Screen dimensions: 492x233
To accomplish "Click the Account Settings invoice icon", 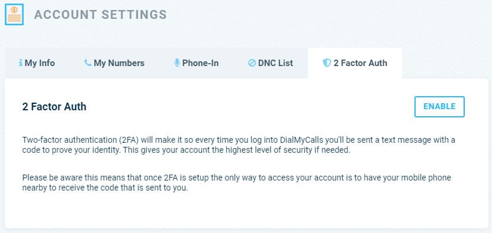I will [14, 14].
